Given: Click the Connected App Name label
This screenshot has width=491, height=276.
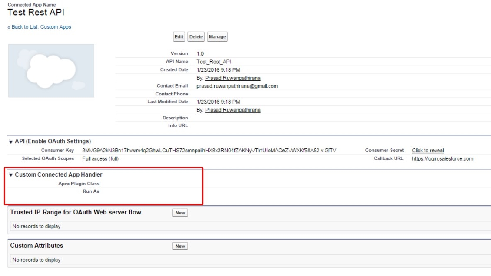Looking at the screenshot, I should pyautogui.click(x=32, y=5).
